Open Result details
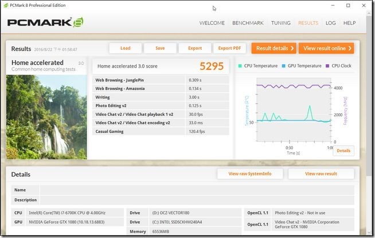 (x=274, y=48)
